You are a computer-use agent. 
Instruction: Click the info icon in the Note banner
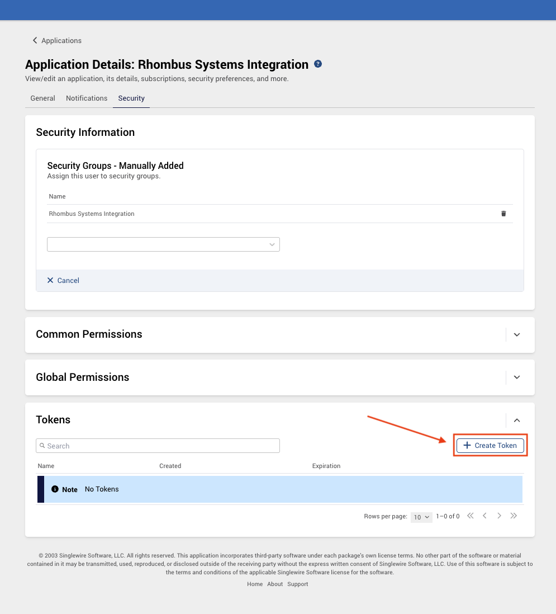(x=55, y=489)
